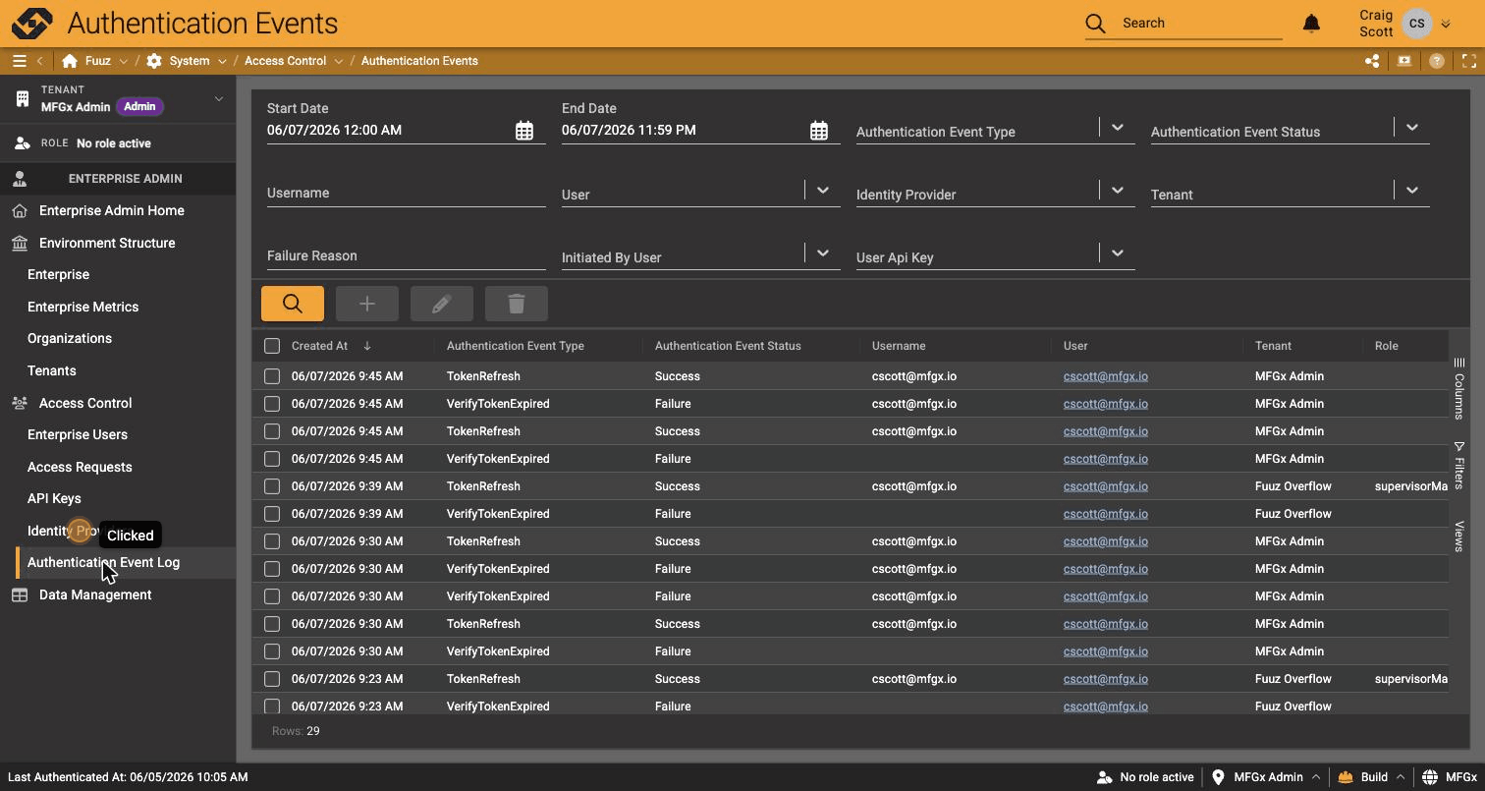The image size is (1485, 791).
Task: Expand the Tenant filter dropdown
Action: tap(1412, 191)
